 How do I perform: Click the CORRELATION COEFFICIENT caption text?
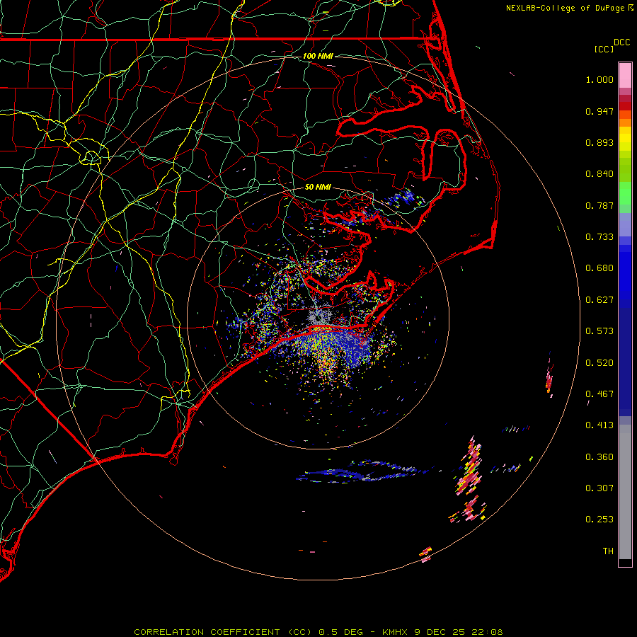(318, 632)
